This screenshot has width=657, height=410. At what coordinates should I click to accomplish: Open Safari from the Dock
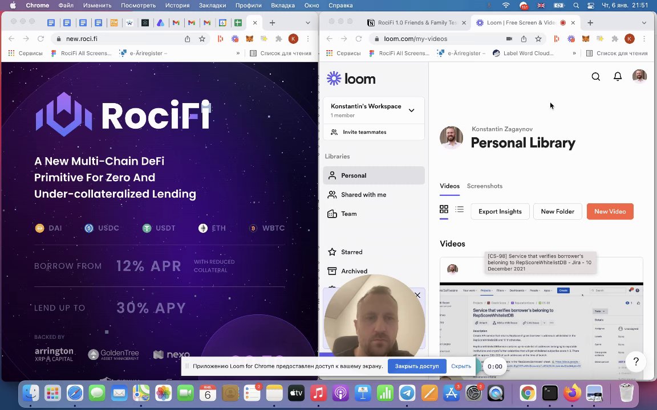pos(75,393)
